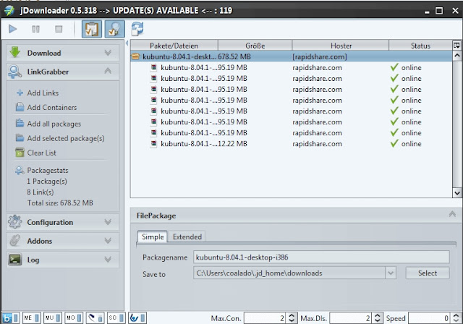
Task: Sort by Pakete/Dateien column header
Action: point(174,46)
